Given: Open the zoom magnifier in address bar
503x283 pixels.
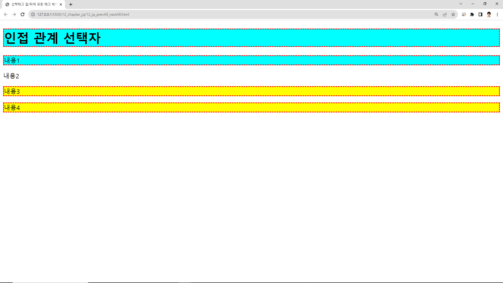Looking at the screenshot, I should tap(436, 14).
